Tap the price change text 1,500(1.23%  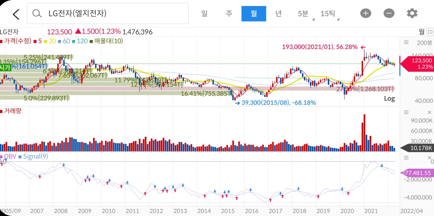(x=98, y=32)
